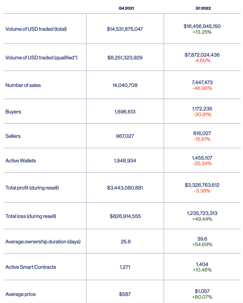Select the Total loss (during resell) label
The width and height of the screenshot is (243, 303).
[x=31, y=216]
